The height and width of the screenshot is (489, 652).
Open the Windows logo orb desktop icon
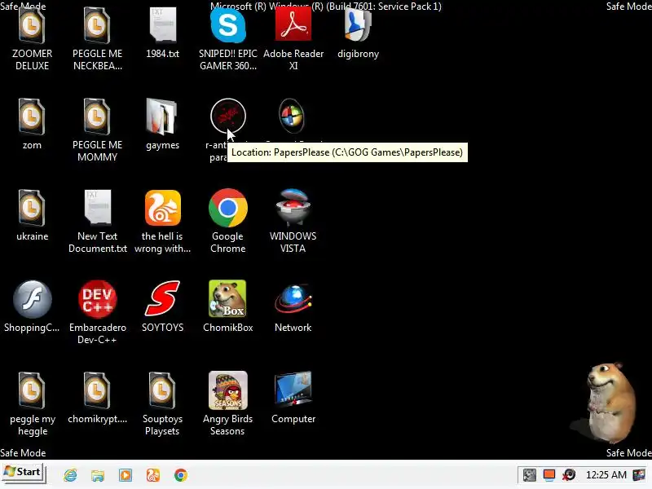point(292,116)
